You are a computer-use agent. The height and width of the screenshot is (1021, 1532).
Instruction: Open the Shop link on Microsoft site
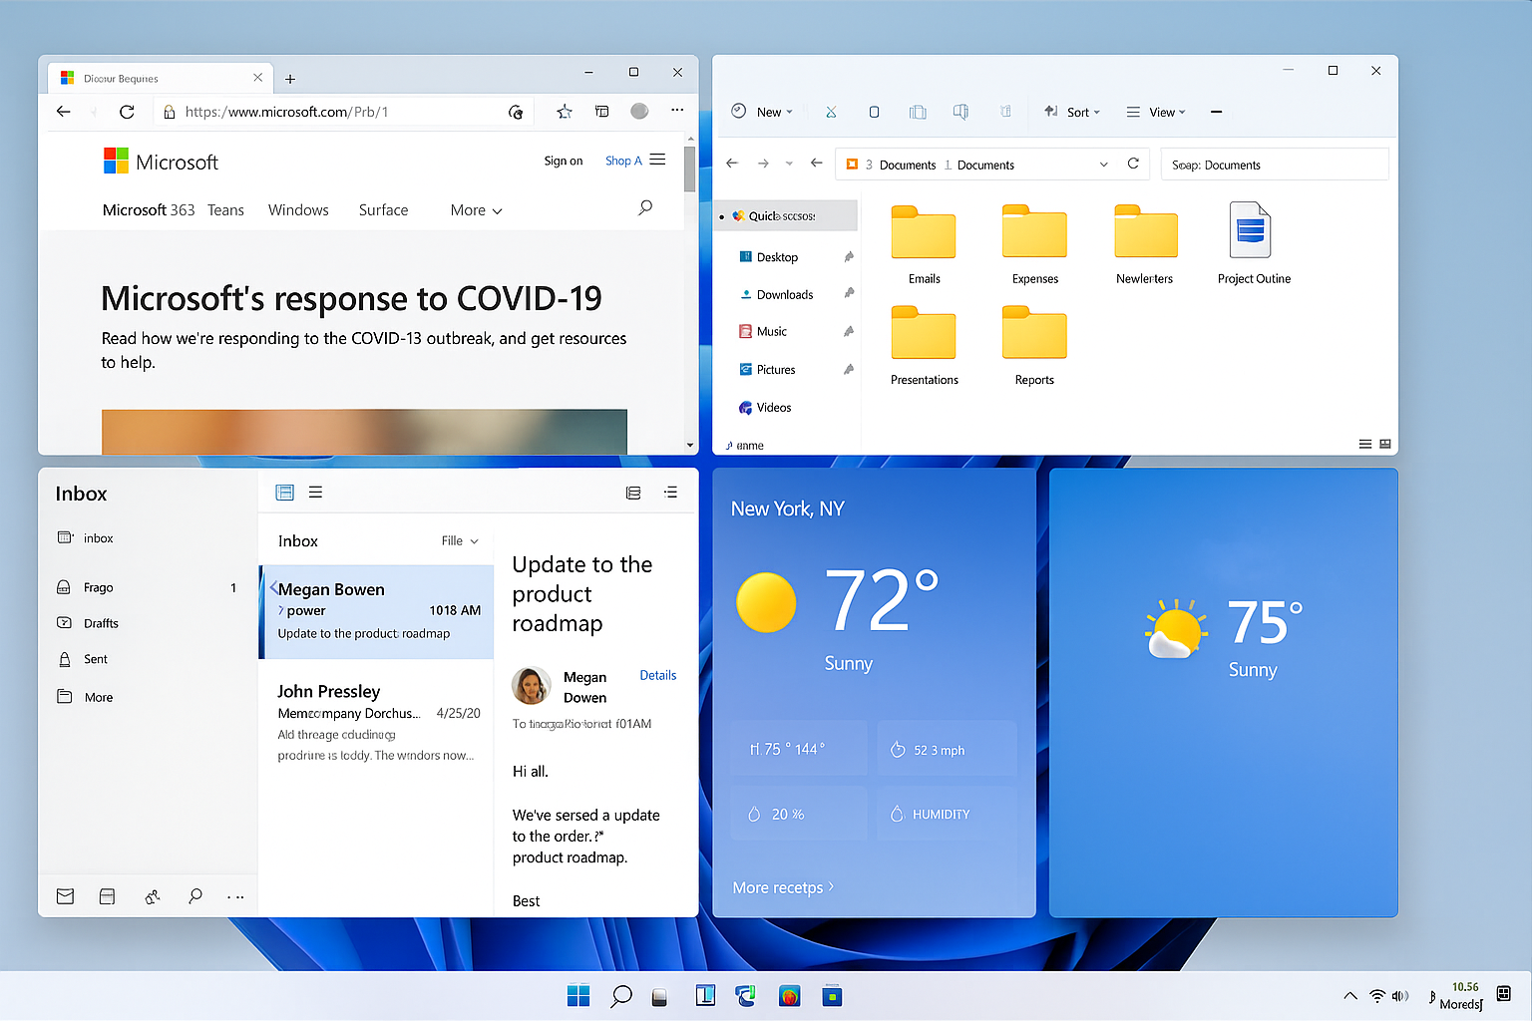tap(623, 161)
